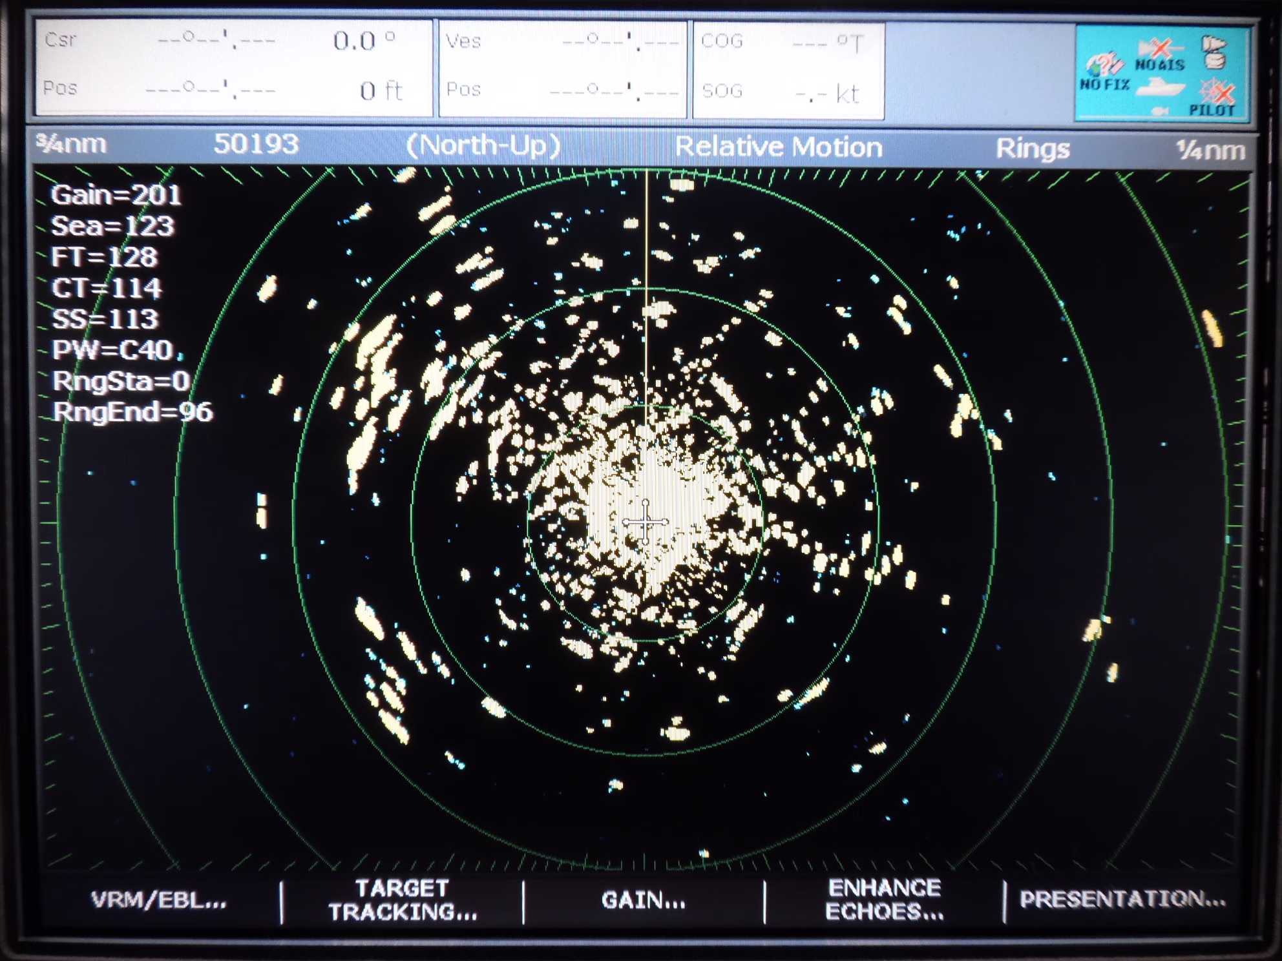The width and height of the screenshot is (1282, 961).
Task: Tap the ¾nm range indicator
Action: [x=71, y=143]
